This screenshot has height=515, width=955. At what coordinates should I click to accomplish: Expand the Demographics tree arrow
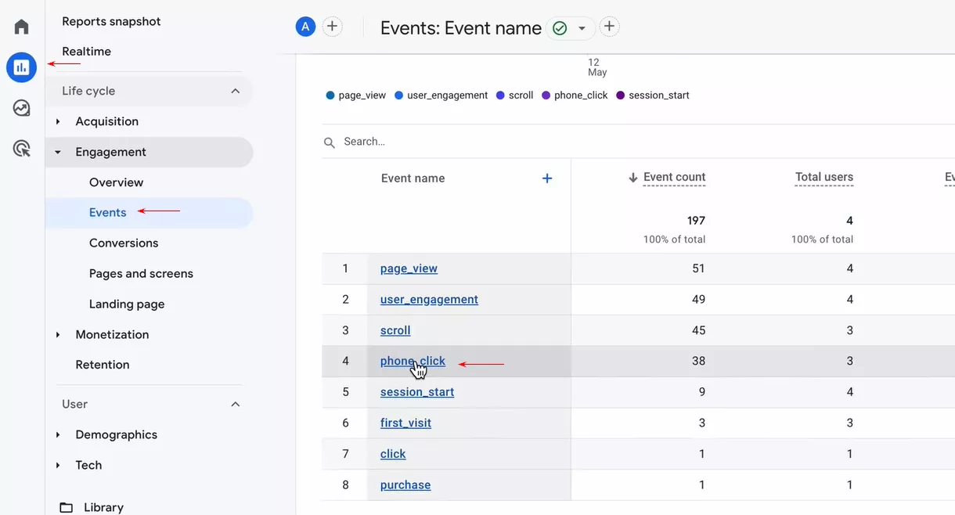[x=58, y=434]
